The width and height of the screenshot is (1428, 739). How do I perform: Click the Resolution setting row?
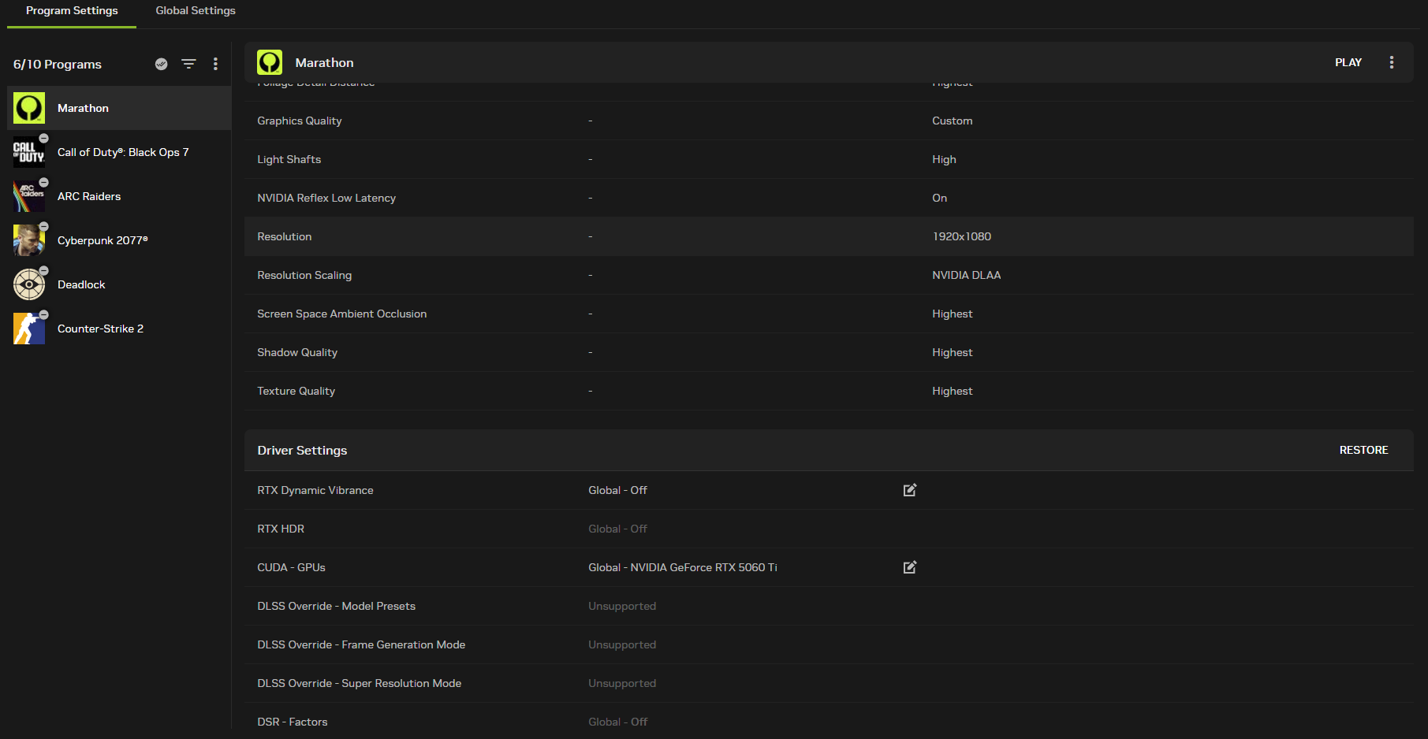[828, 236]
